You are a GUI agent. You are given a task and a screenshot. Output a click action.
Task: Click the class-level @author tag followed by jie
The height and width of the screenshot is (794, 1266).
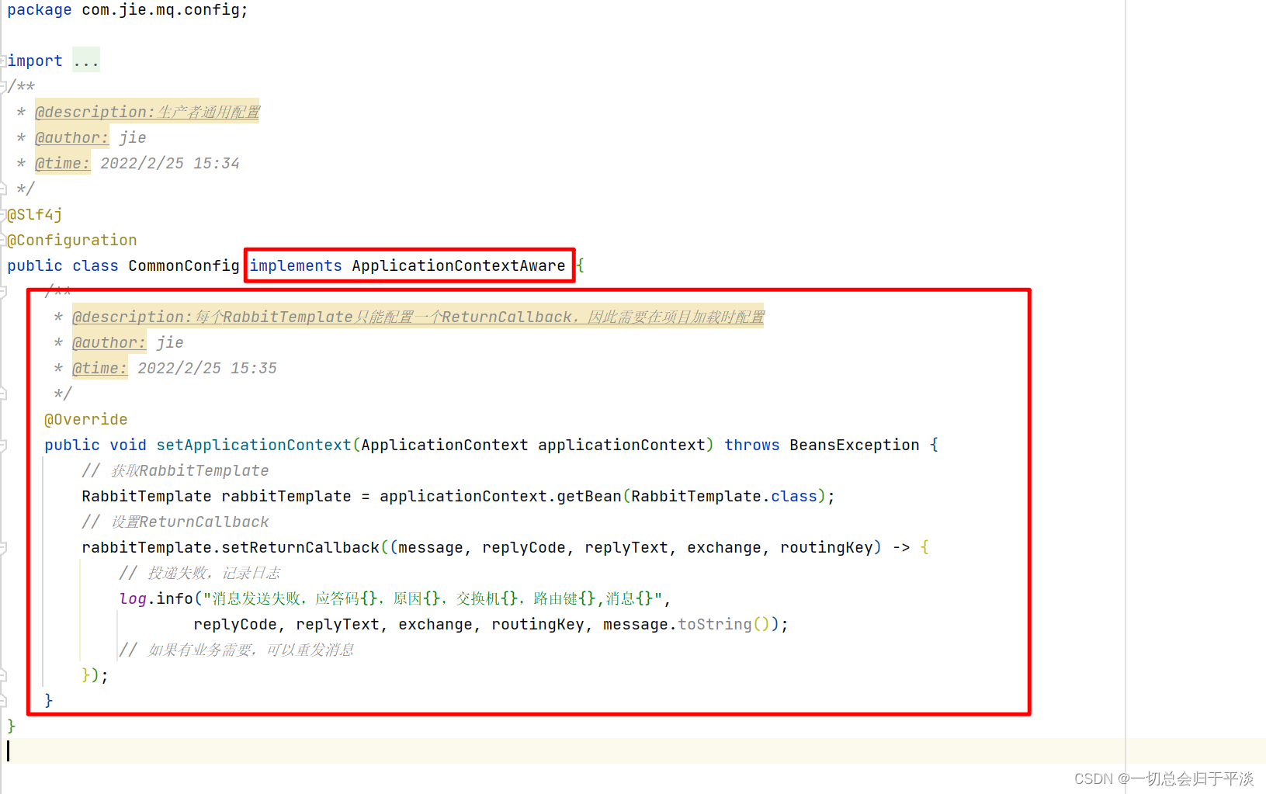(x=72, y=137)
